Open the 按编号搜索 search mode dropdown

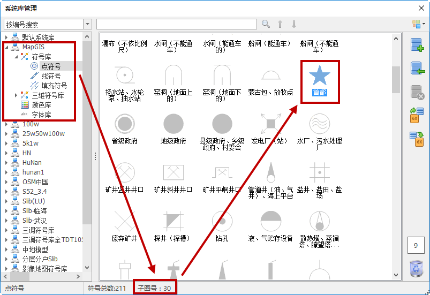click(87, 24)
